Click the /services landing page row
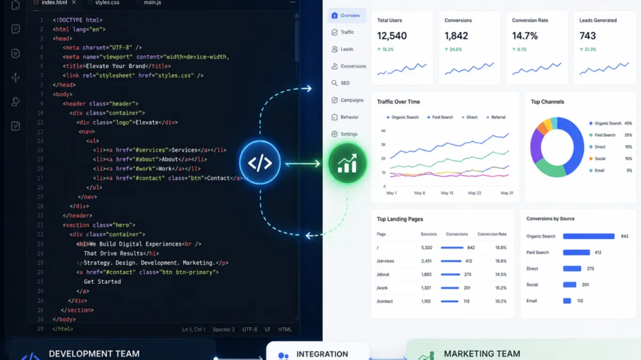 [442, 261]
